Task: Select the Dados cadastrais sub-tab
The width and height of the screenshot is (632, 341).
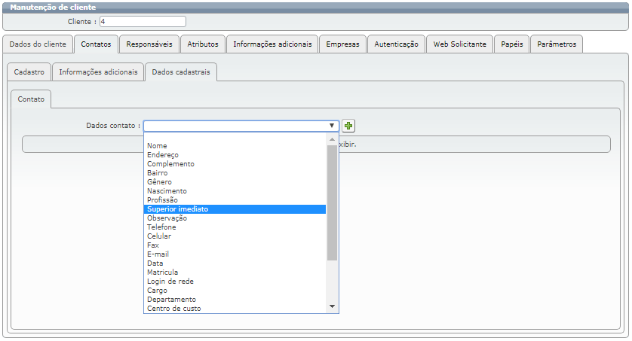Action: click(181, 72)
